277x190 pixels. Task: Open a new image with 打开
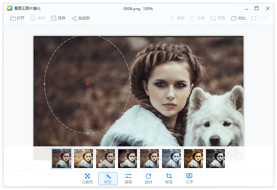(x=17, y=18)
